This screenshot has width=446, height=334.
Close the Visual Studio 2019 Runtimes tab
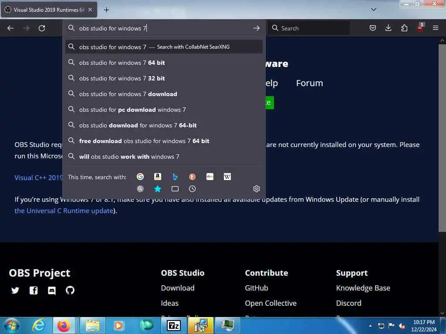90,10
